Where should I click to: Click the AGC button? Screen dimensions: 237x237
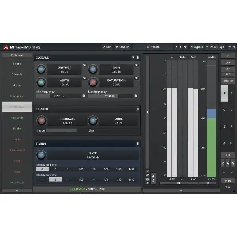(x=228, y=70)
